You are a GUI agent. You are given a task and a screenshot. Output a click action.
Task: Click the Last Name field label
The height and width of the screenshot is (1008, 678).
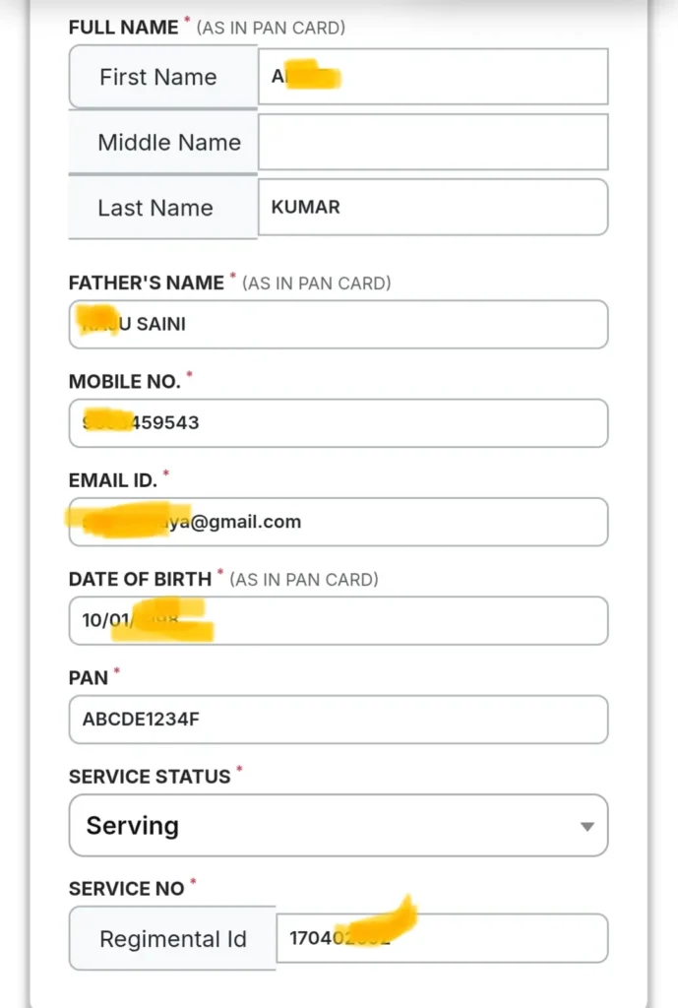click(155, 208)
